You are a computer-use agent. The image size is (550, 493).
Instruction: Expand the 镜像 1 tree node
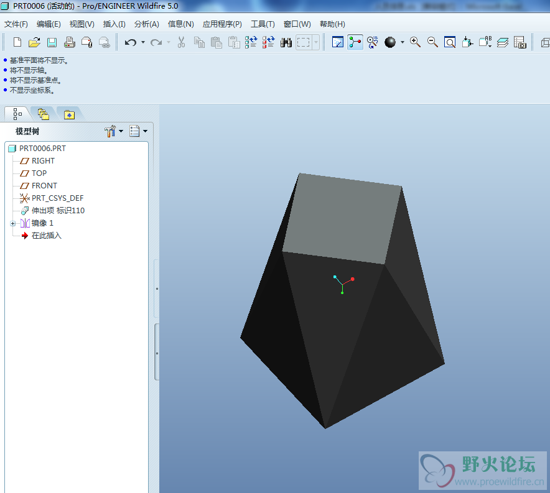(13, 223)
